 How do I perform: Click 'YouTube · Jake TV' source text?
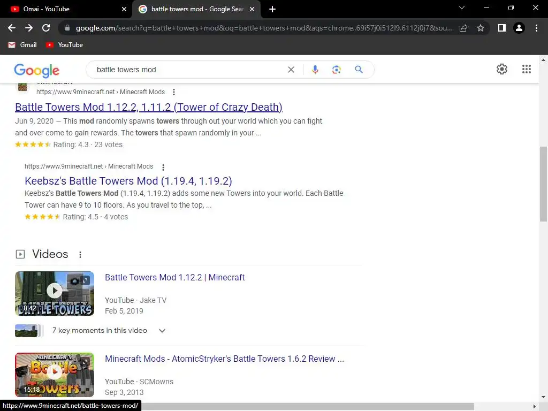coord(135,300)
